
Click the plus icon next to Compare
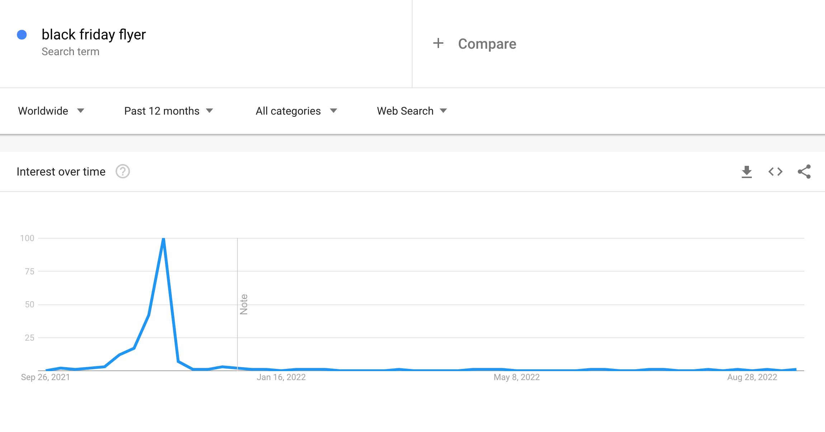click(x=438, y=44)
